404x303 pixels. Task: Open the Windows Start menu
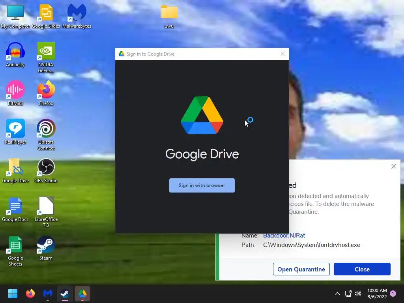pyautogui.click(x=13, y=294)
